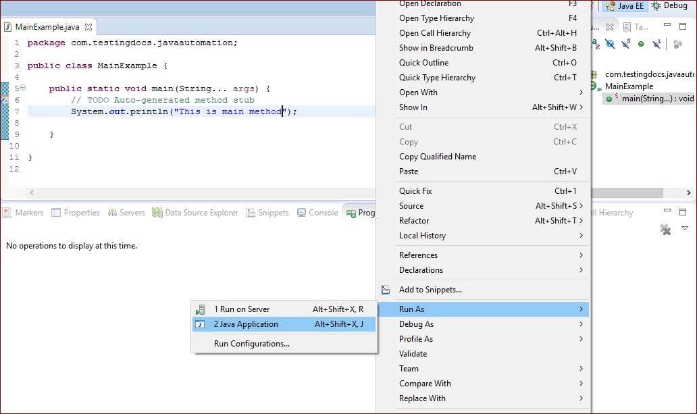Sort the Outline view alphabetically

(x=596, y=43)
